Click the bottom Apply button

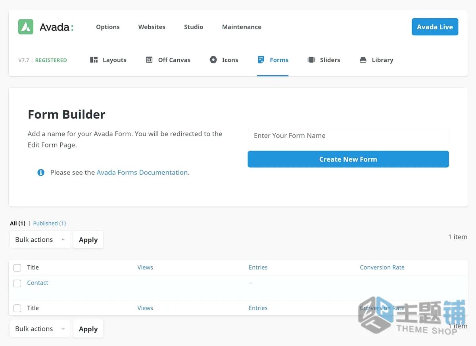(x=88, y=329)
